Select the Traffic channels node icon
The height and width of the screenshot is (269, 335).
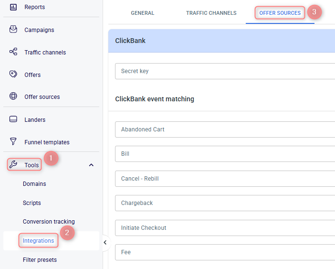tap(13, 52)
